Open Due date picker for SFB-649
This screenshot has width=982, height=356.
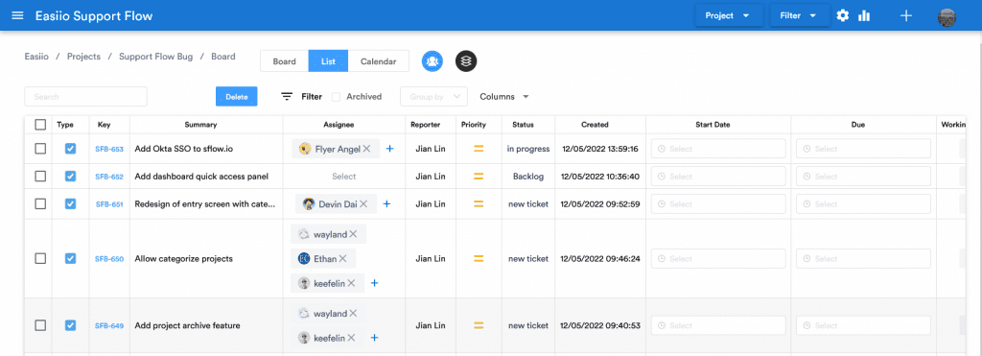click(863, 325)
